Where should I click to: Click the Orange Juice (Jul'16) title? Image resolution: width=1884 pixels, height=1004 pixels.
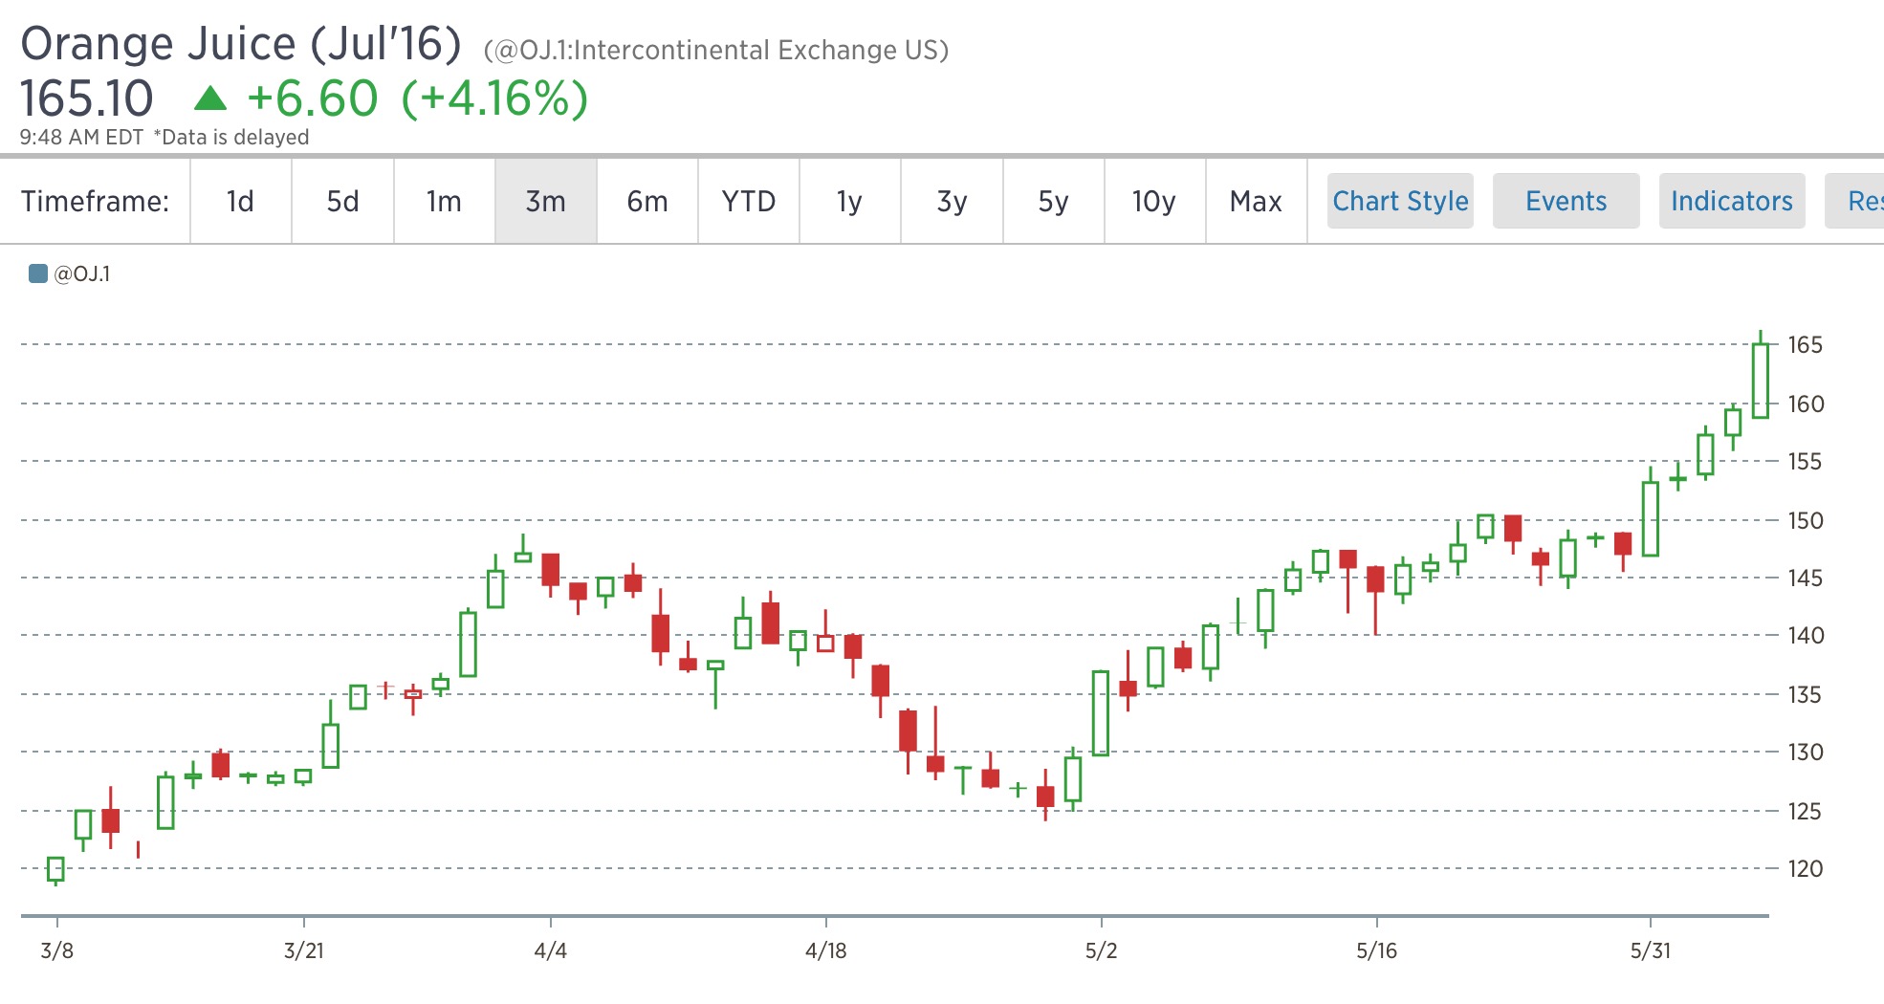tap(239, 42)
